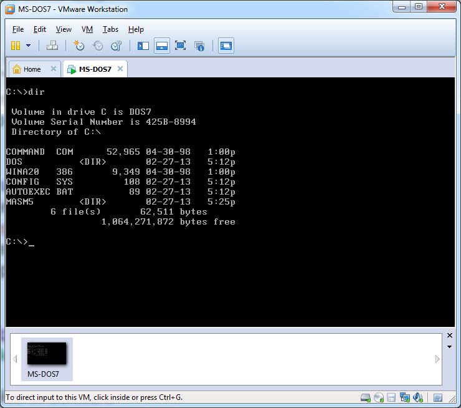Viewport: 461px width, 408px height.
Task: Click the MASM5 directory listing line
Action: [120, 202]
